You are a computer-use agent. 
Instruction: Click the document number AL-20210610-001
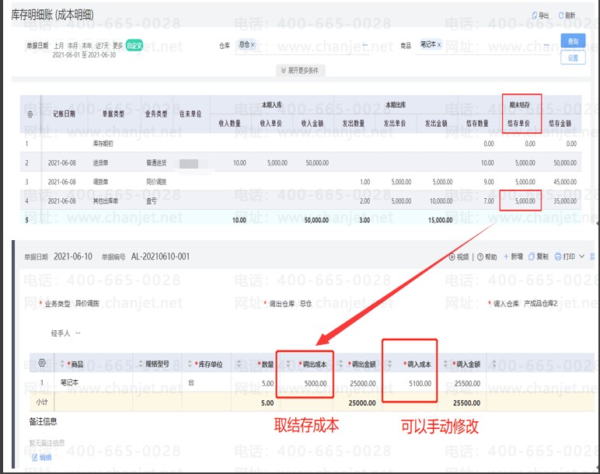(160, 256)
